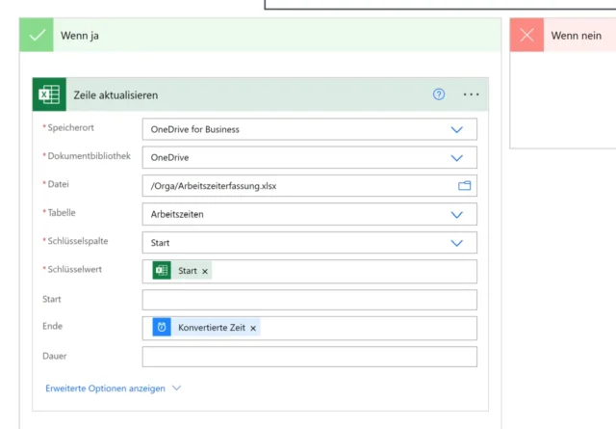Click the Excel icon in action header
Viewport: 616px width, 429px height.
pyautogui.click(x=49, y=94)
